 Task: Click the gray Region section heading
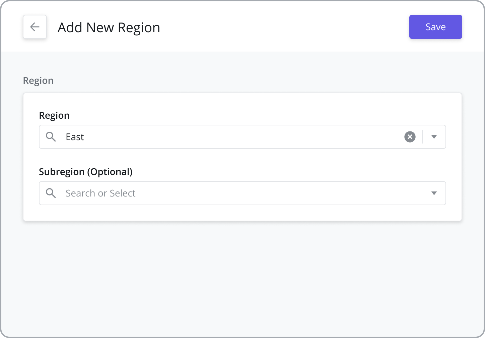[38, 80]
